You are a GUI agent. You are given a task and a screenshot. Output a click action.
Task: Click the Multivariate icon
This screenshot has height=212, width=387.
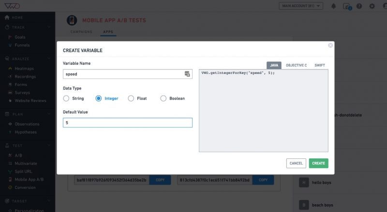(x=10, y=163)
